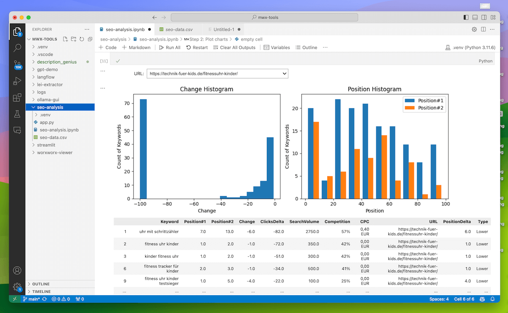Toggle the secondary sidebar layout icon
This screenshot has width=508, height=313.
(x=484, y=17)
